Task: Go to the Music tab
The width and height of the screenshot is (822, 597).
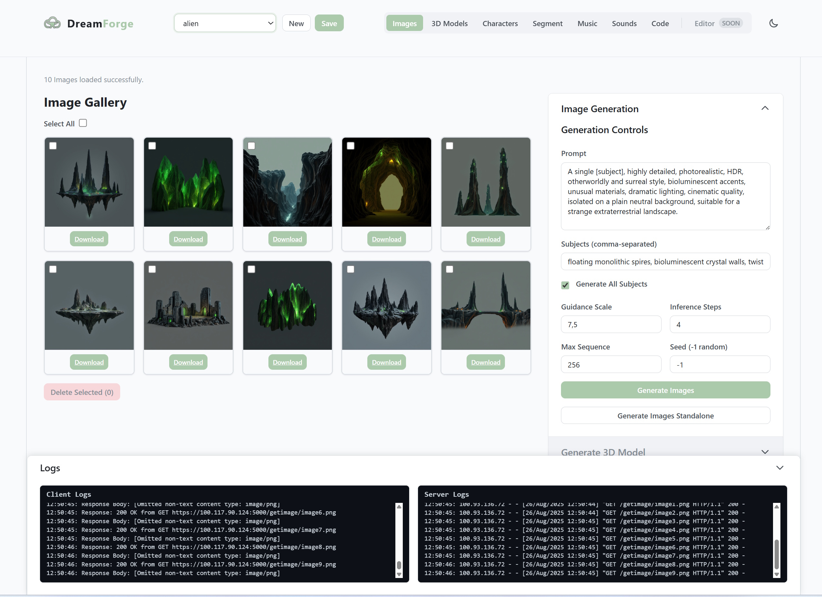Action: (587, 23)
